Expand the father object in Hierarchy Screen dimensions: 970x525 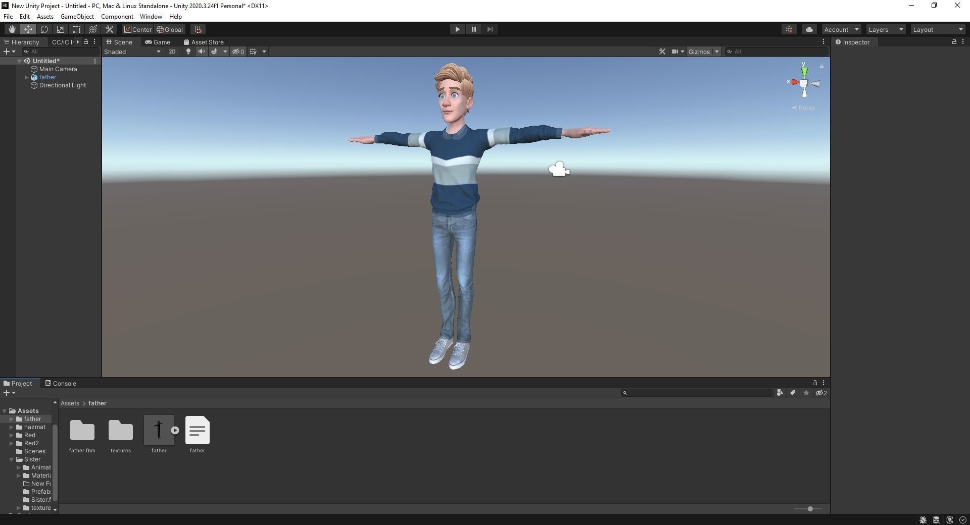[26, 77]
